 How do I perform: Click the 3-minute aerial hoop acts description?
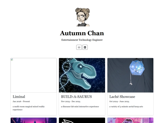pos(126,107)
